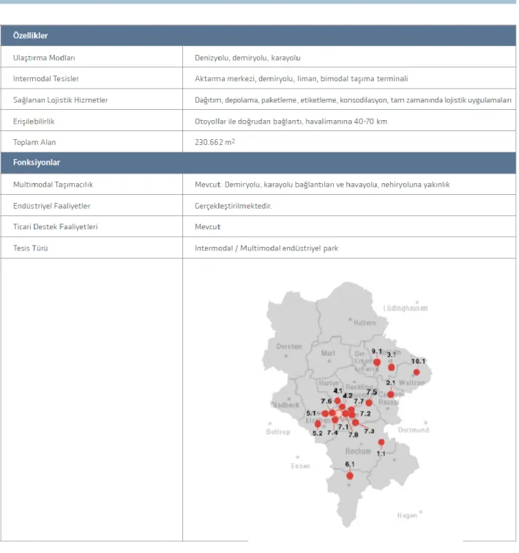Select the Intermodal Tesisler row label
The width and height of the screenshot is (519, 553).
tap(46, 78)
